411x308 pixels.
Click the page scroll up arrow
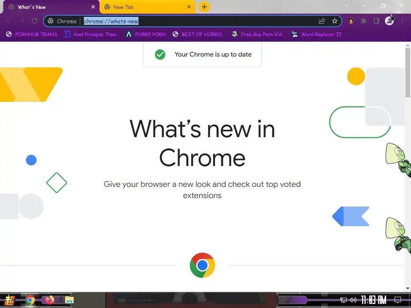coord(408,45)
